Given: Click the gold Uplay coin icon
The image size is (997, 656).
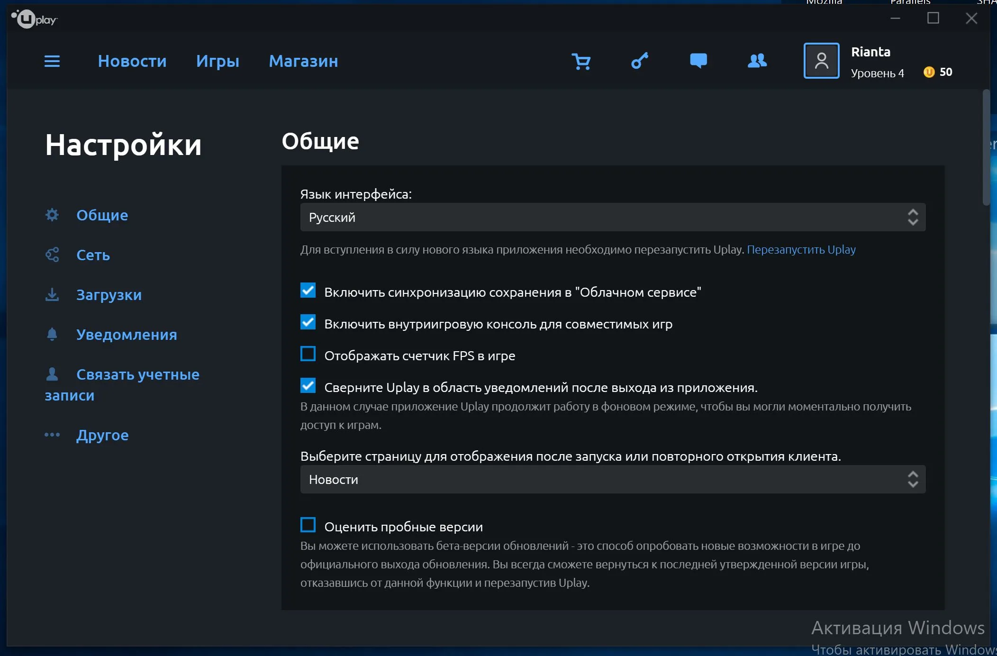Looking at the screenshot, I should [929, 72].
